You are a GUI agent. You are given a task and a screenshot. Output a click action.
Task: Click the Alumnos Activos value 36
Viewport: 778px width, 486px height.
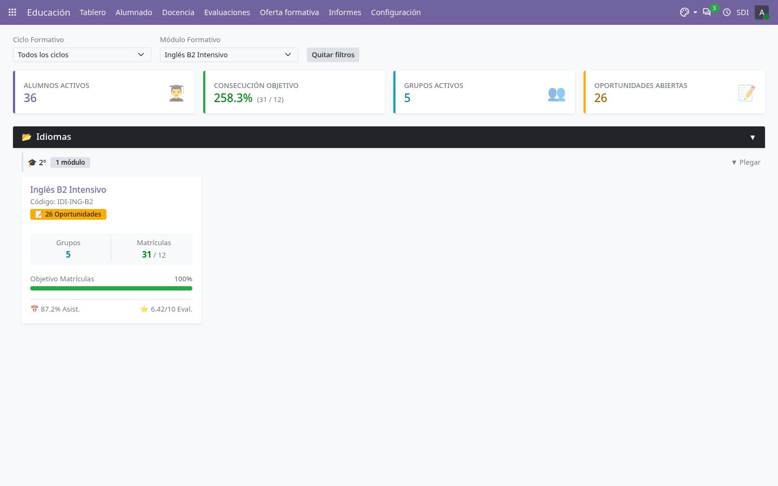(30, 98)
